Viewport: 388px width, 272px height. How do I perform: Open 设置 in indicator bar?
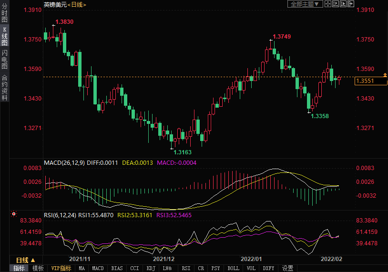pyautogui.click(x=287, y=268)
